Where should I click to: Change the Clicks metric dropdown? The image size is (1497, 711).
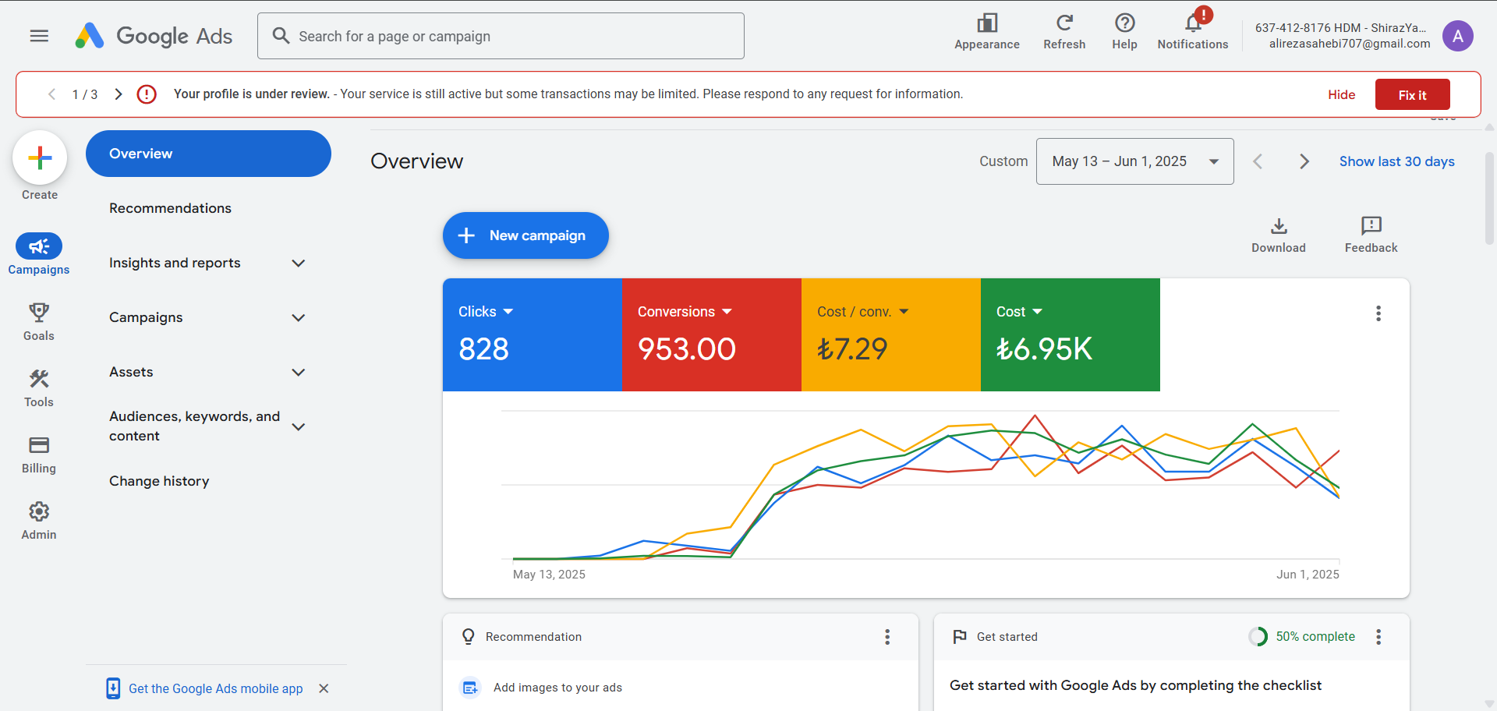point(486,312)
